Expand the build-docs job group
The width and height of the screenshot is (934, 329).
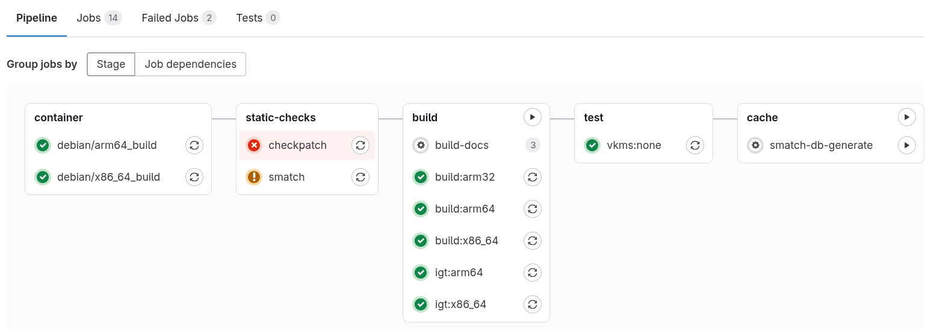coord(461,145)
